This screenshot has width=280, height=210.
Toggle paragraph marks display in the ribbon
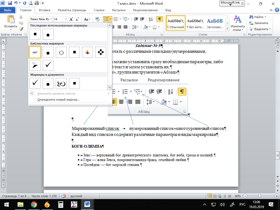tap(159, 19)
